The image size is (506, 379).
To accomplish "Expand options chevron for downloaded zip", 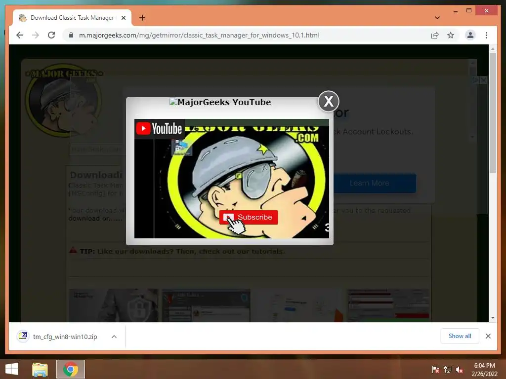I will pyautogui.click(x=114, y=337).
